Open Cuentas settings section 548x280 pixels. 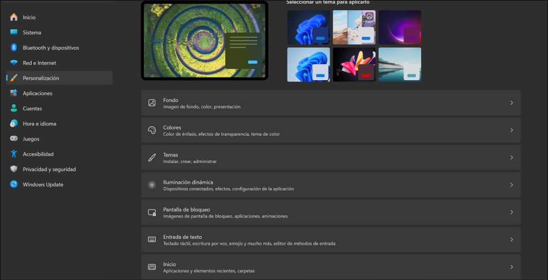point(32,108)
